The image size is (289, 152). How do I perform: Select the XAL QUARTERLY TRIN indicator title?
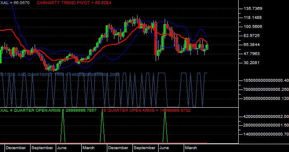click(x=60, y=75)
